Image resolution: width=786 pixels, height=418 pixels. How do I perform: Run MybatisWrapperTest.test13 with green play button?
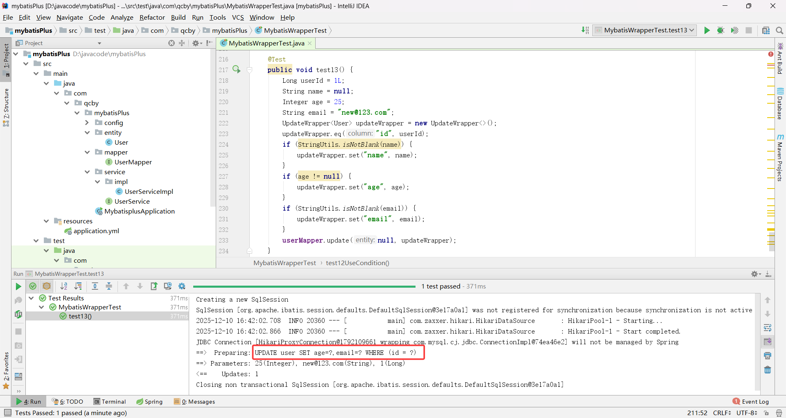(707, 30)
